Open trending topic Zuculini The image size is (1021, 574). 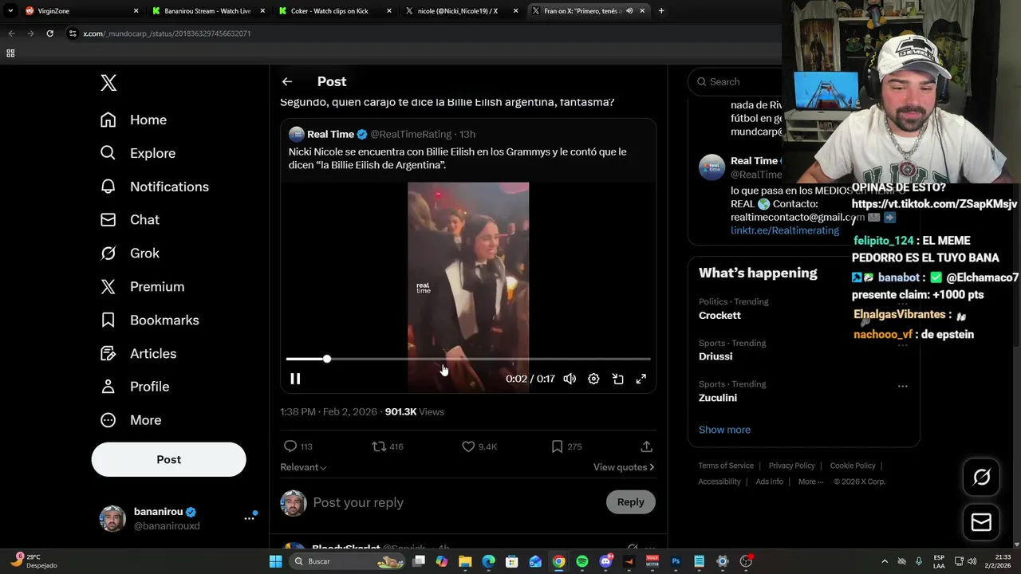coord(718,398)
